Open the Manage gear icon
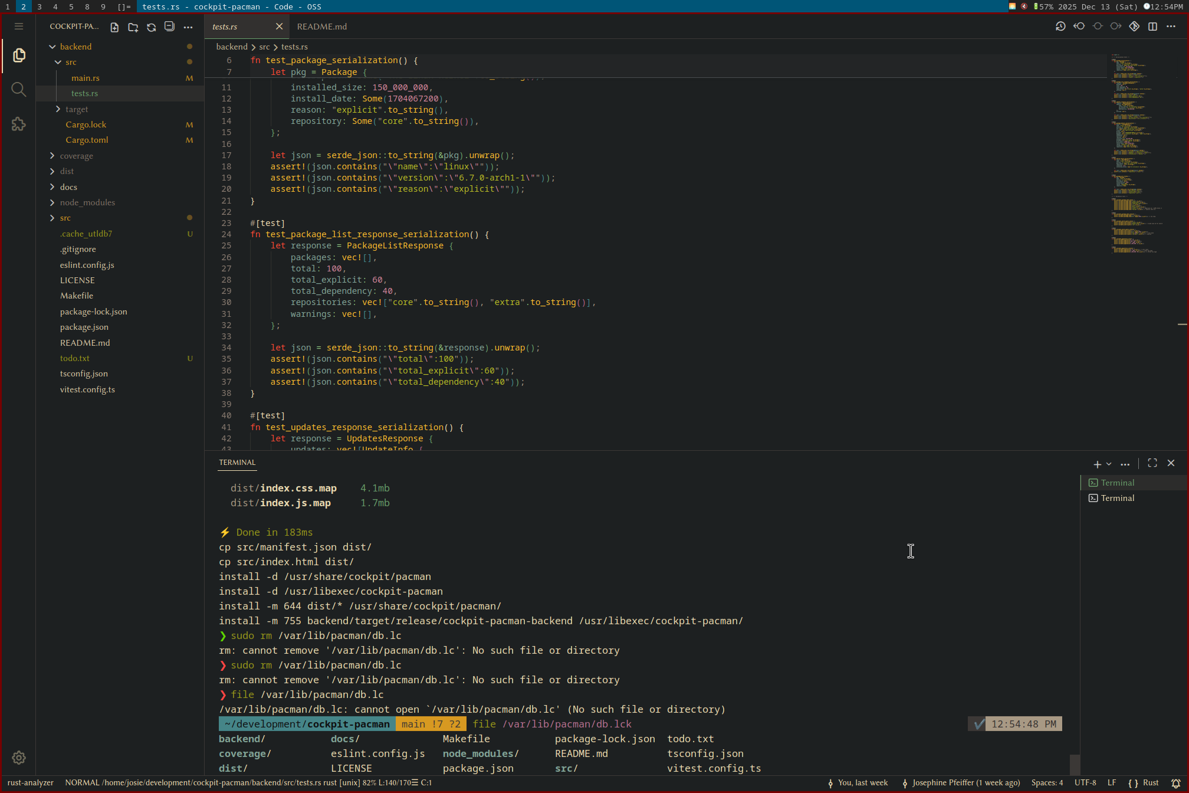 tap(18, 758)
